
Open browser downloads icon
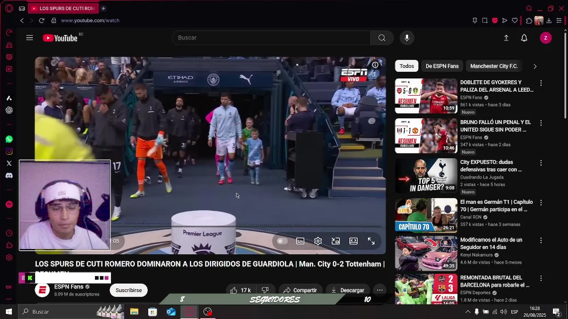tap(549, 20)
